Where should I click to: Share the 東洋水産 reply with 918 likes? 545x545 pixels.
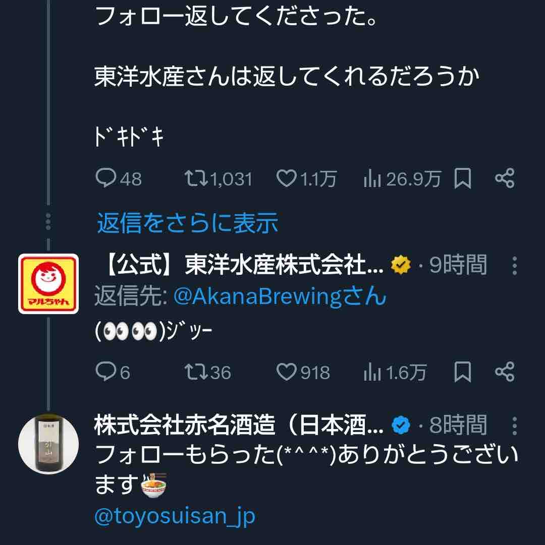(505, 371)
